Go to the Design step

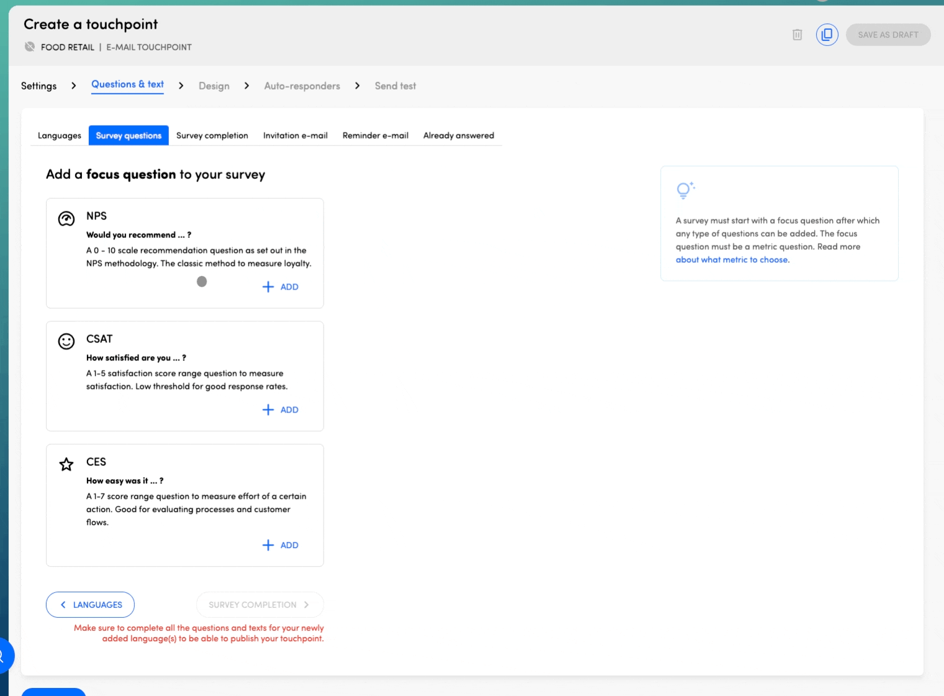tap(214, 86)
